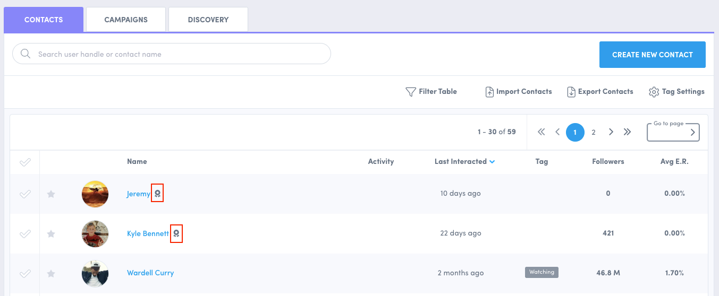Click Create New Contact button
This screenshot has height=296, width=719.
pos(652,55)
